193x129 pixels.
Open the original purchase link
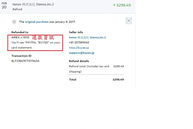click(x=37, y=22)
